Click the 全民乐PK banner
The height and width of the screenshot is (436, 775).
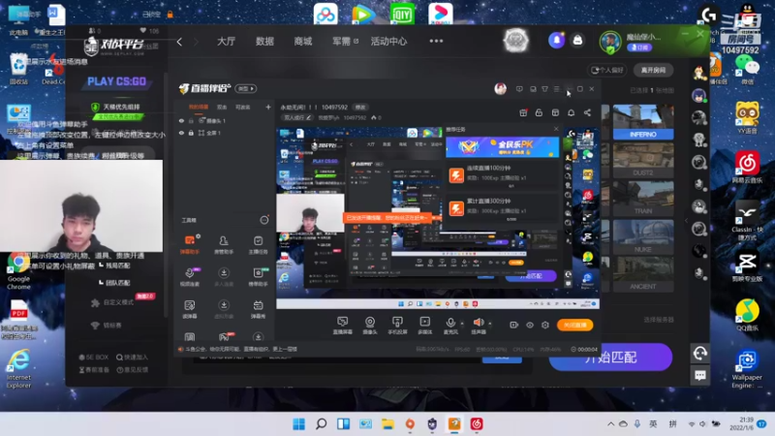click(502, 147)
